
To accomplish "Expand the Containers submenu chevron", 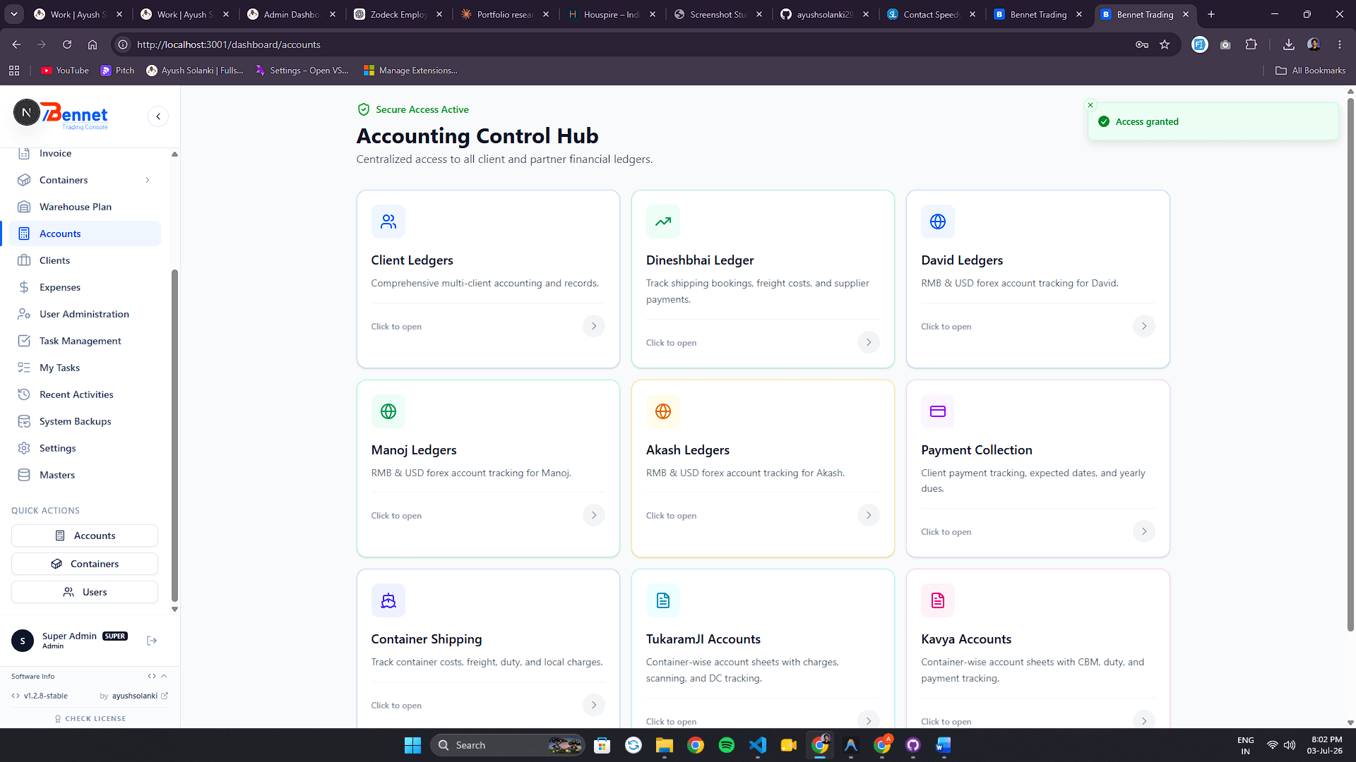I will pos(148,180).
